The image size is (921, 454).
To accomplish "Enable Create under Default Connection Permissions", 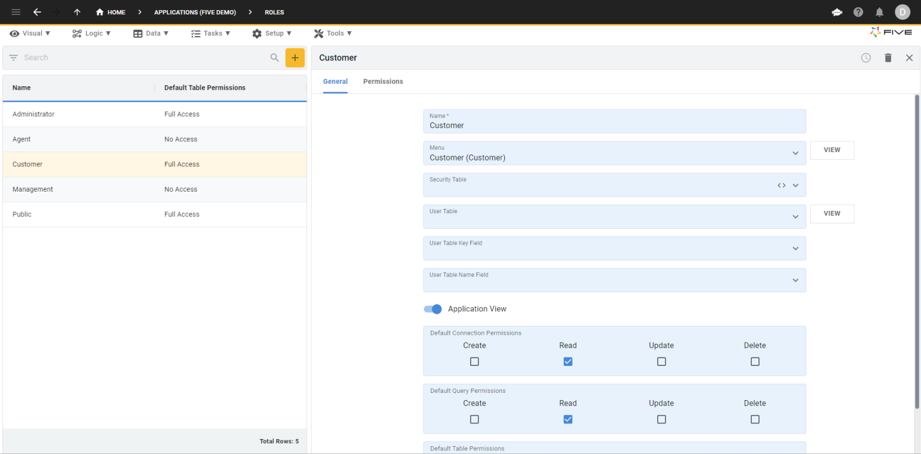I will (474, 361).
